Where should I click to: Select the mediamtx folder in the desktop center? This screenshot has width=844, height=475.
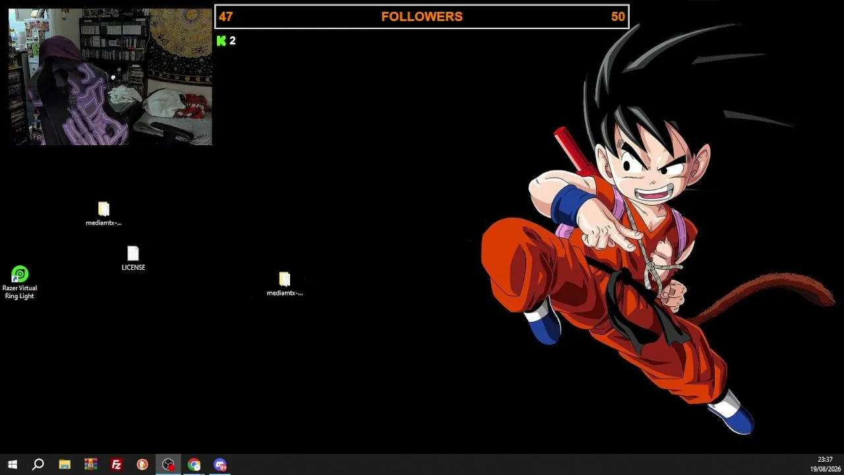(x=285, y=284)
